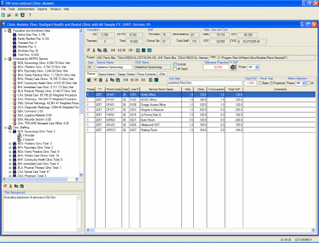Click the Help question mark icon

pyautogui.click(x=30, y=15)
